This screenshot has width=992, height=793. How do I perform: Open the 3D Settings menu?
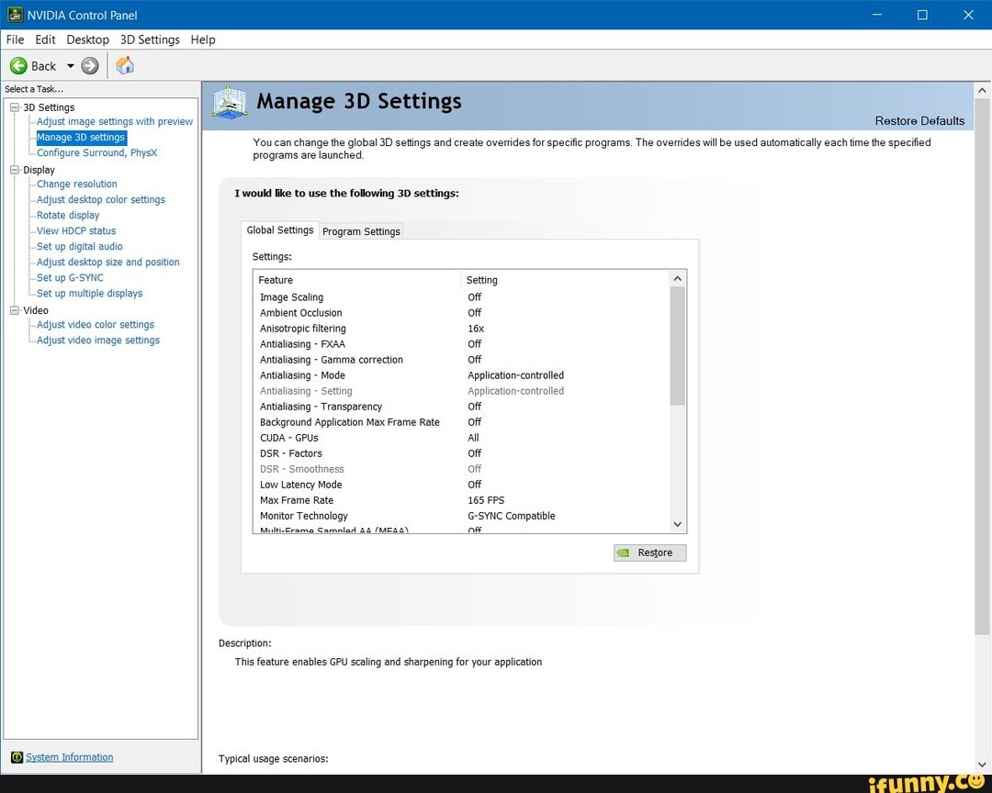[149, 39]
